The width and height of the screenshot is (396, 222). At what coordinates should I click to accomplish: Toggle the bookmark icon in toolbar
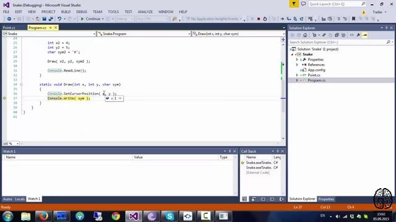click(353, 19)
